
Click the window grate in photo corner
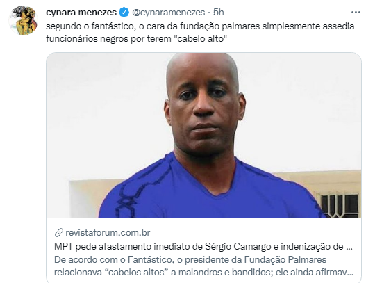[339, 205]
